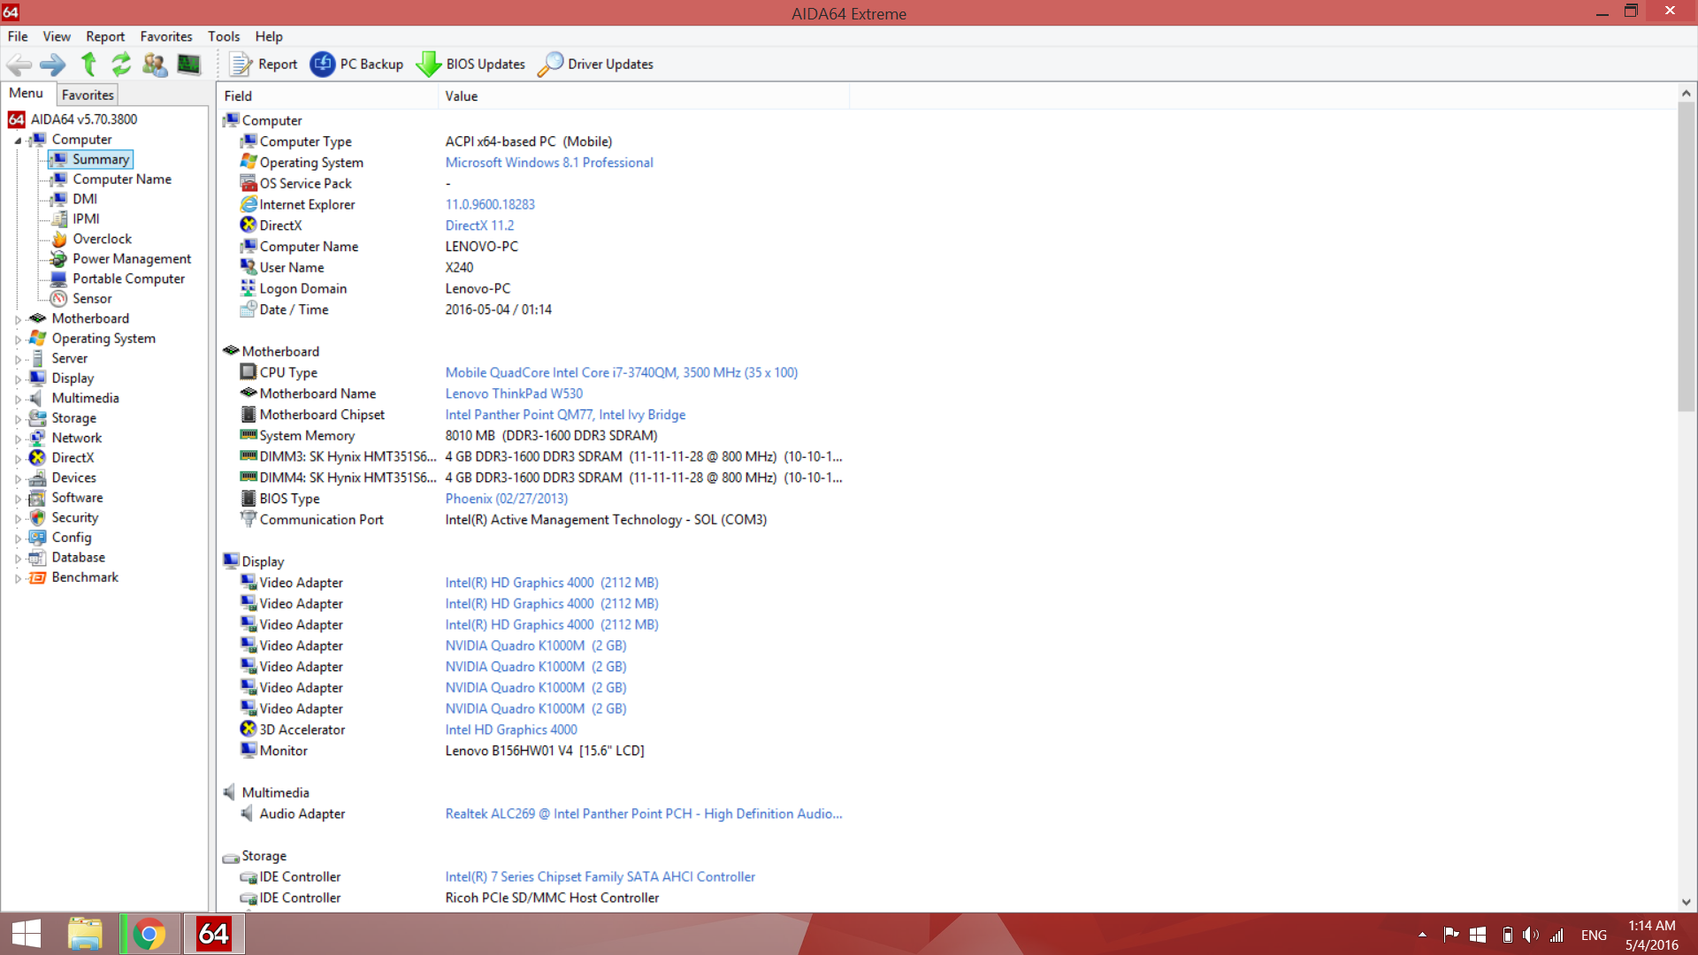1698x955 pixels.
Task: Select Sensor in the Computer tree
Action: [x=92, y=299]
